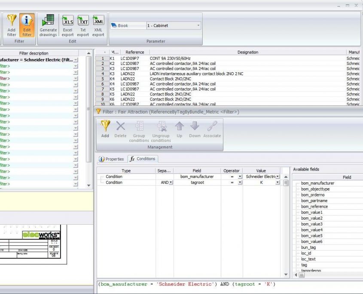Select row 2 with mark K2

click(x=228, y=64)
